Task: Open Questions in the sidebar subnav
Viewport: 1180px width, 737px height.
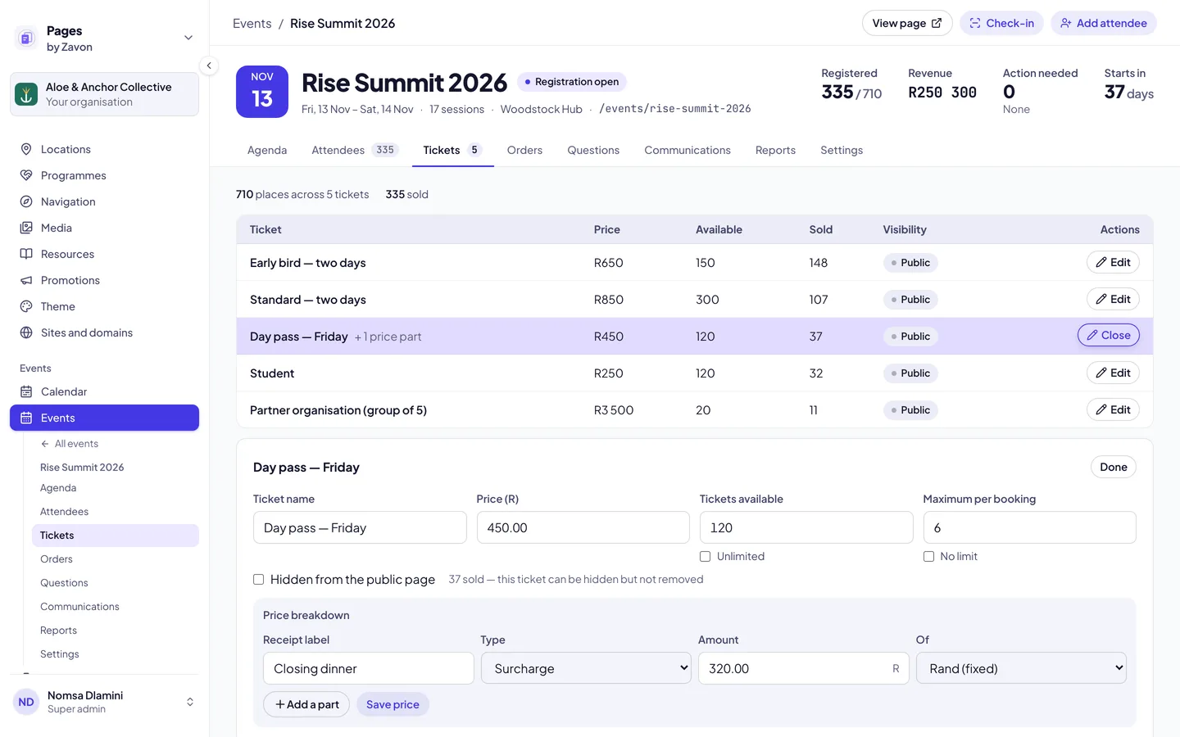Action: [64, 583]
